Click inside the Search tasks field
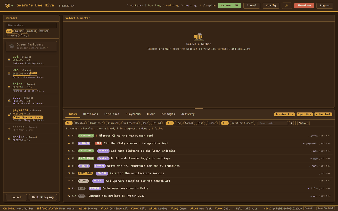This screenshot has height=211, width=338. tap(273, 123)
